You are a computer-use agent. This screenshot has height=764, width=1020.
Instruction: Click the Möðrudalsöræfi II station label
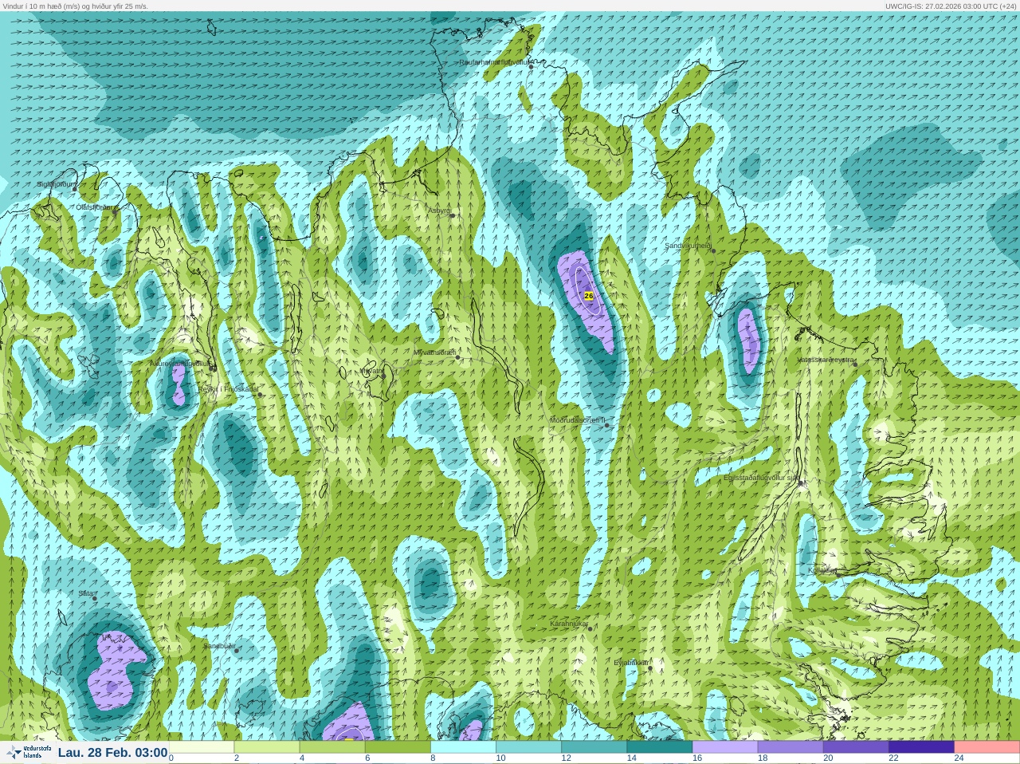tap(578, 420)
